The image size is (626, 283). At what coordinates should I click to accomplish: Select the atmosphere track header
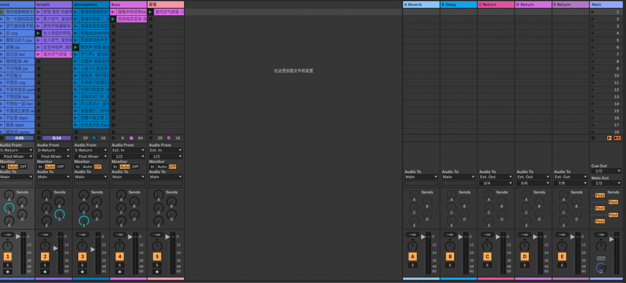pos(90,4)
